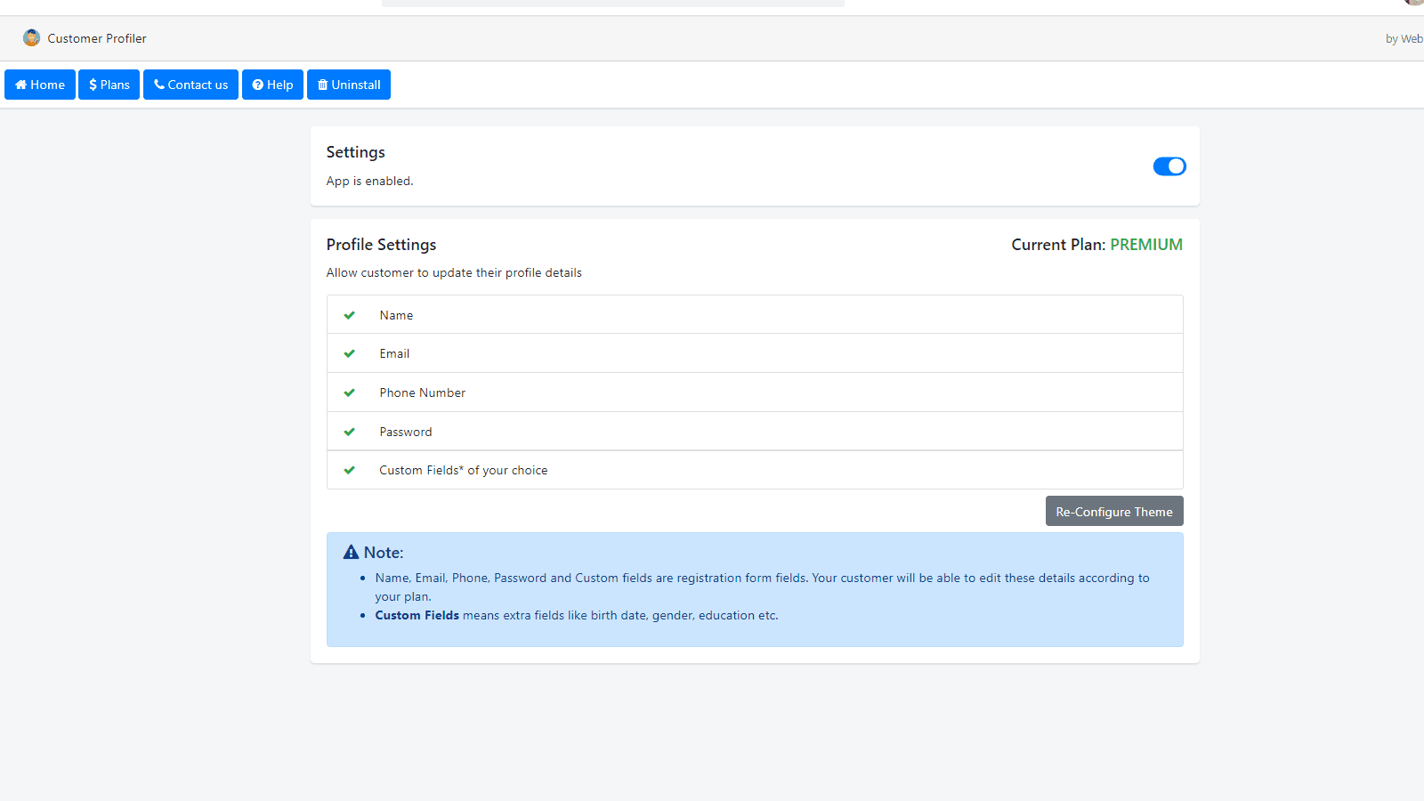Select the Phone Number row
This screenshot has height=801, width=1424.
click(754, 392)
